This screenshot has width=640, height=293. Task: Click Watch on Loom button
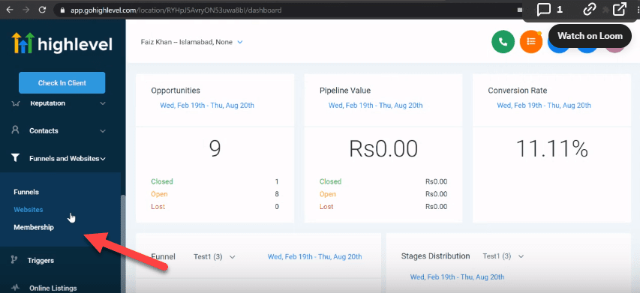point(590,36)
